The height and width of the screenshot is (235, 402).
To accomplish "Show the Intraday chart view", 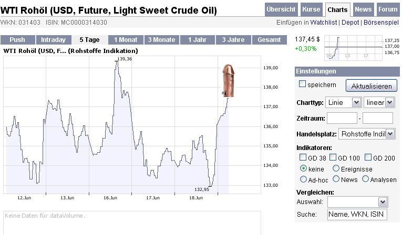I will click(54, 40).
